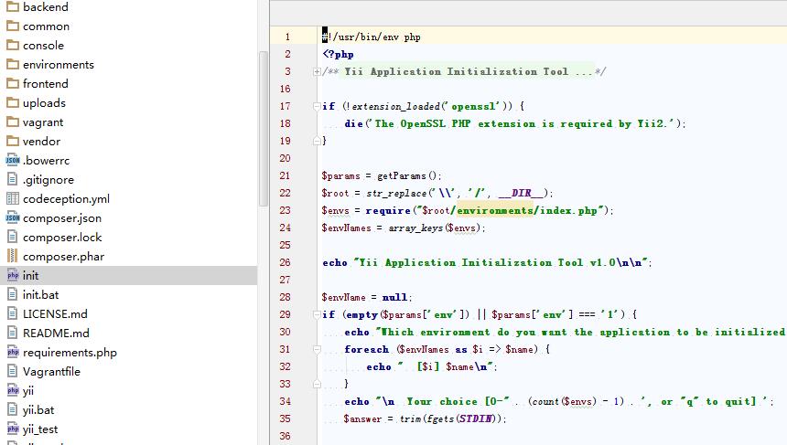Click the init.bat file icon
This screenshot has width=787, height=445.
13,295
